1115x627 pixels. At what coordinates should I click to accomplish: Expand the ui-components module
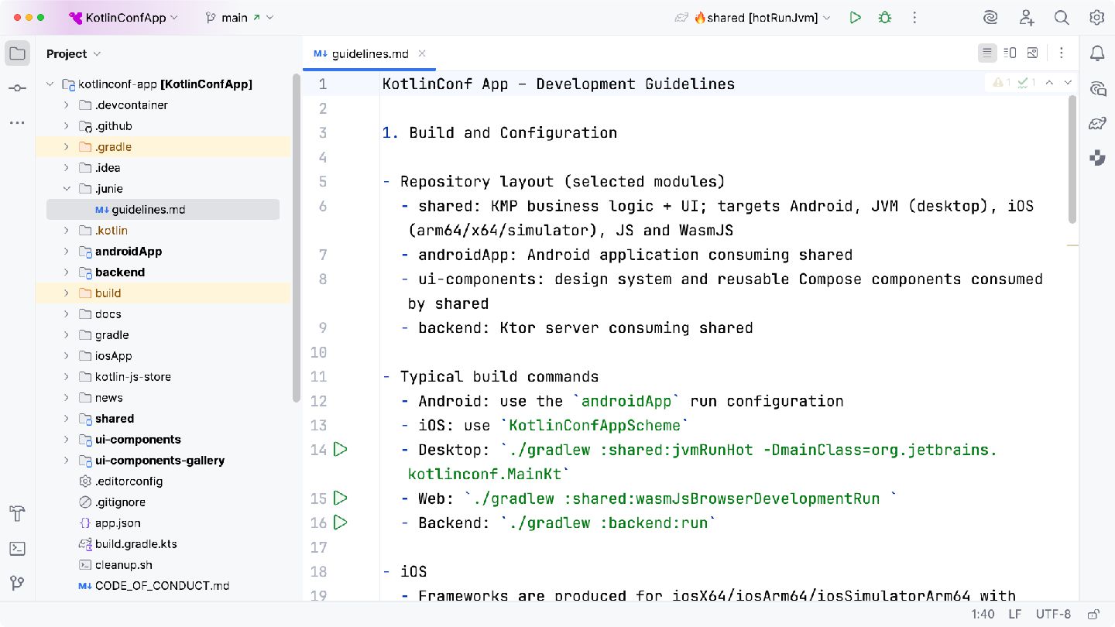(67, 440)
